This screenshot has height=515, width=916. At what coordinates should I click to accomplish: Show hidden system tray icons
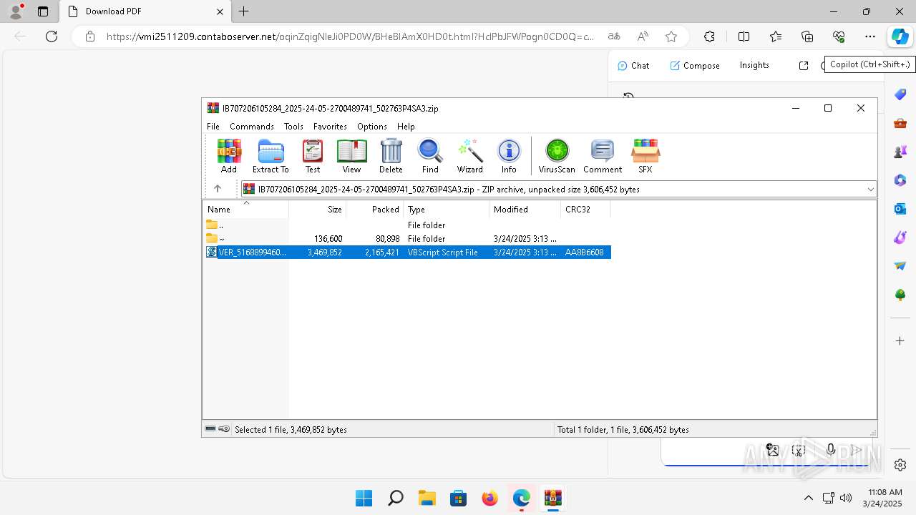point(809,498)
